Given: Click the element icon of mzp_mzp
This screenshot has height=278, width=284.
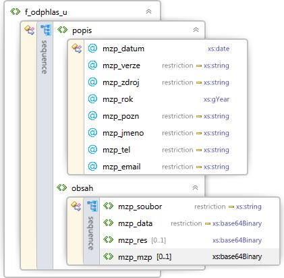Looking at the screenshot, I should point(108,256).
